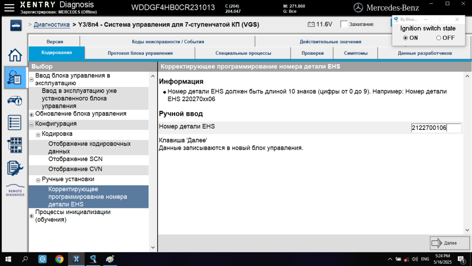
Task: Open the XENTRY hamburger menu
Action: tap(9, 8)
